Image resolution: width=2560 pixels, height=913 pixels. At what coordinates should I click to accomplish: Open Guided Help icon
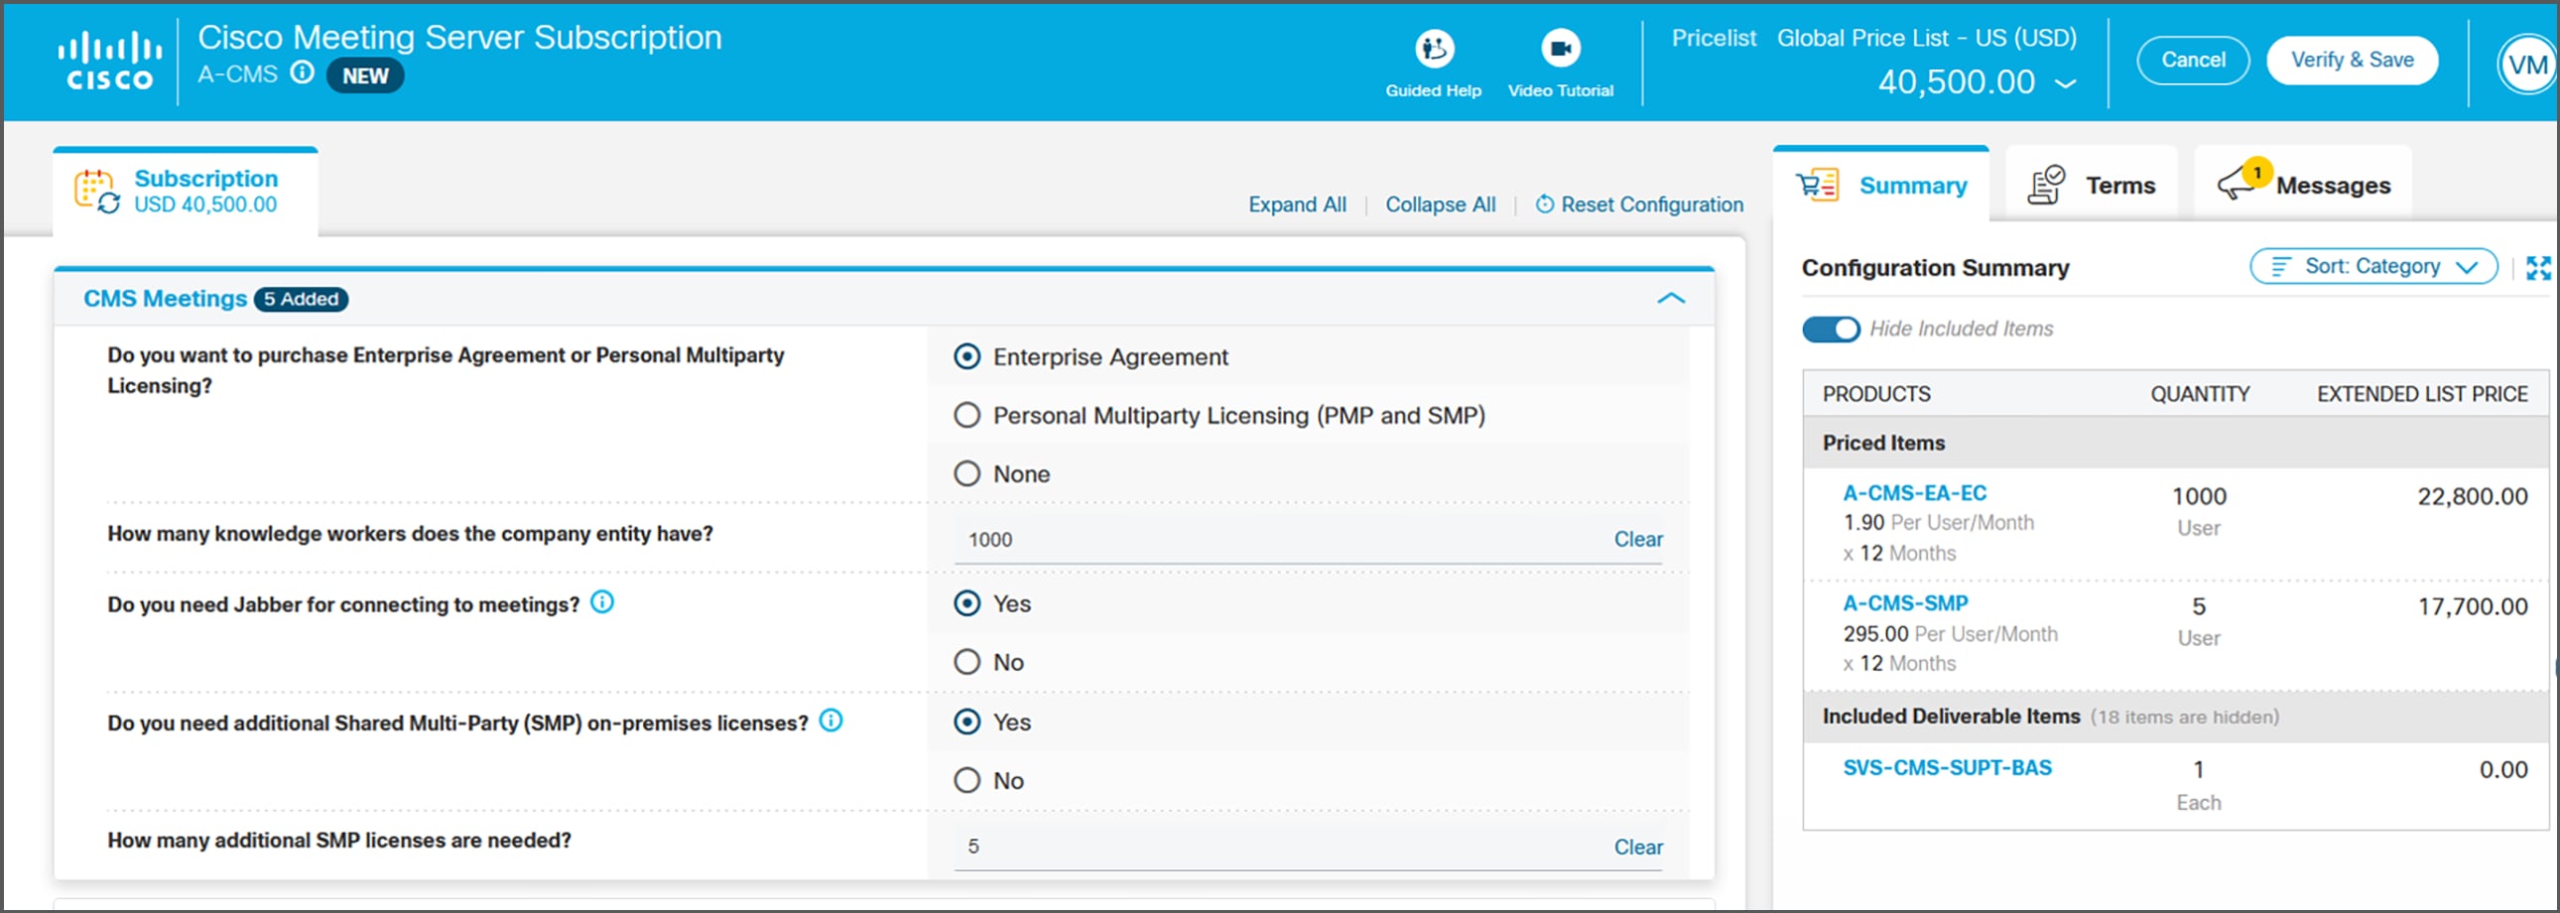(1434, 48)
